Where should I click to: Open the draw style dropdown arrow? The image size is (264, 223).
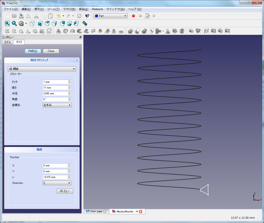pyautogui.click(x=26, y=23)
